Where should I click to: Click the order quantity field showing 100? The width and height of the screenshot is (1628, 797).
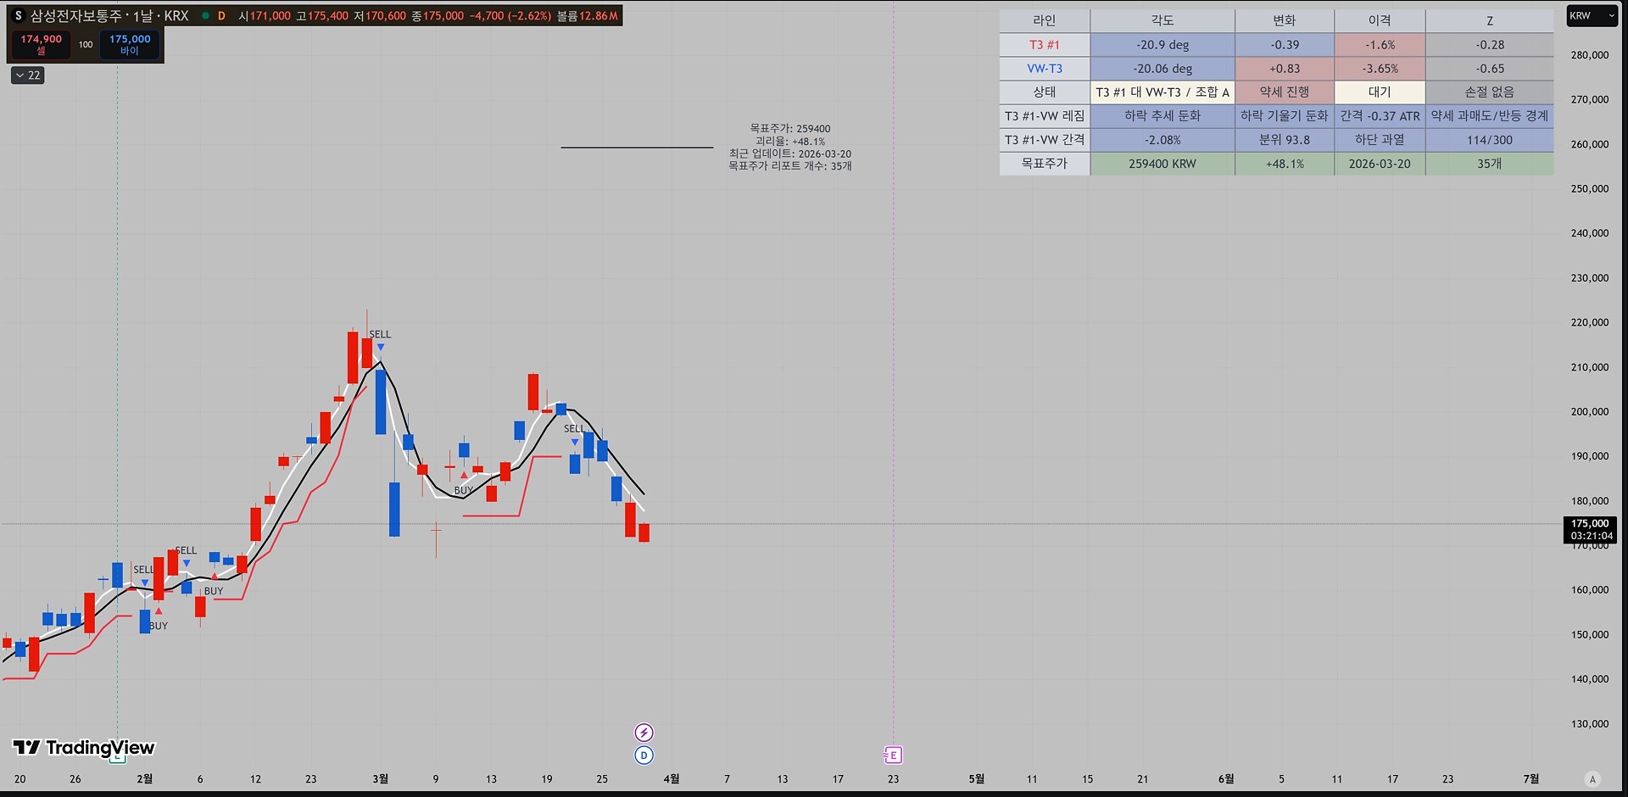point(86,44)
